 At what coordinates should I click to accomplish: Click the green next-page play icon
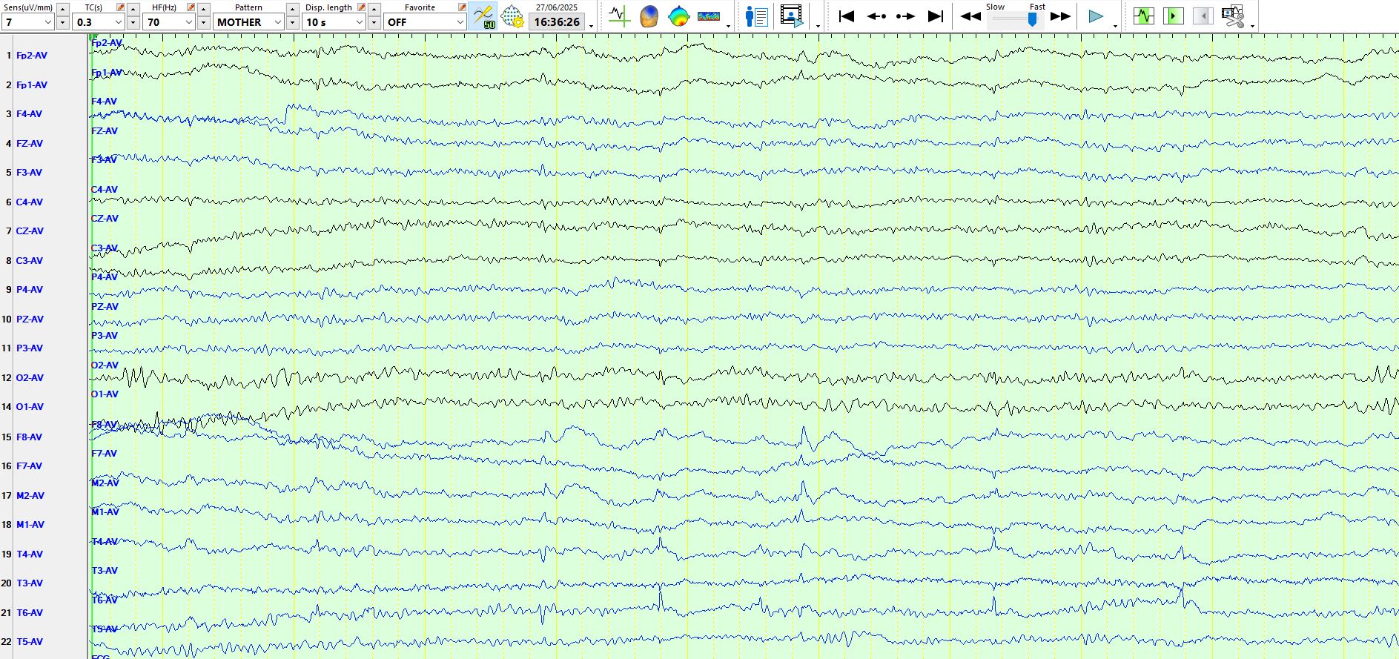[x=1173, y=16]
